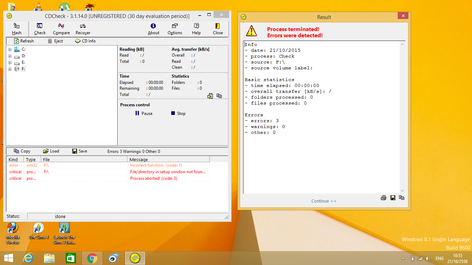Expand the C: drive tree node
Viewport: 472px width, 265px height.
[x=10, y=50]
